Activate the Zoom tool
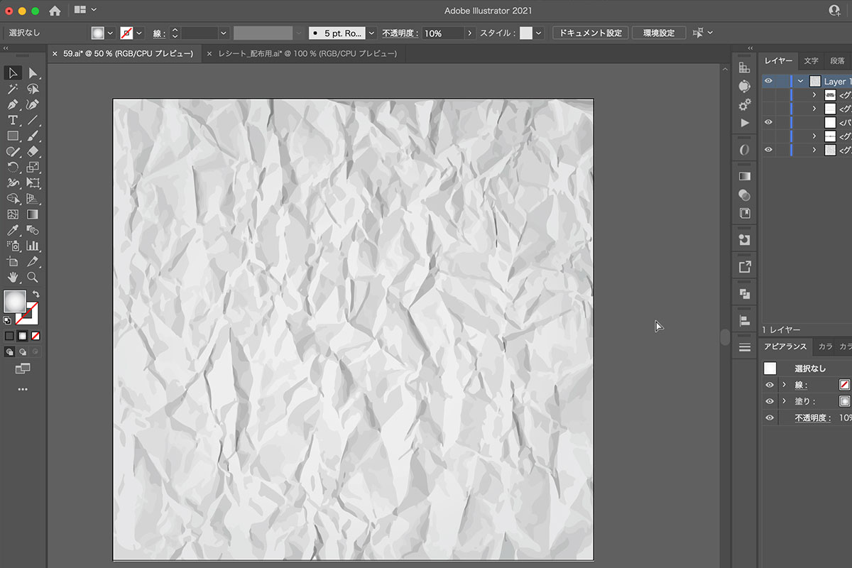Image resolution: width=852 pixels, height=568 pixels. (x=33, y=277)
